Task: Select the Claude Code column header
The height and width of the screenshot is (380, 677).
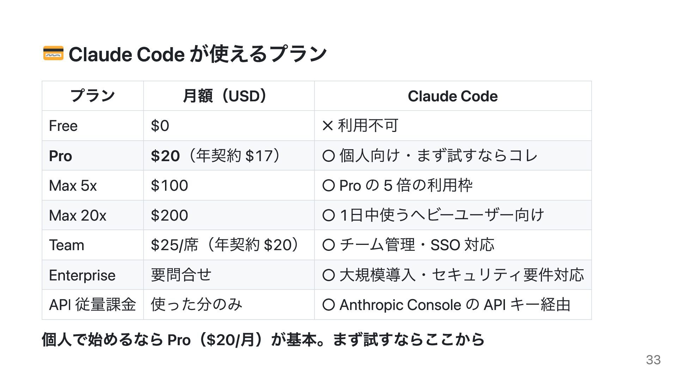Action: click(x=453, y=96)
